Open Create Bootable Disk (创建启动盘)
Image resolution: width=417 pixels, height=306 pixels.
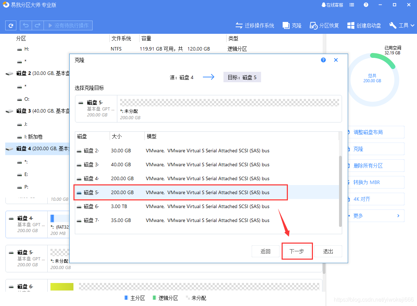364,25
